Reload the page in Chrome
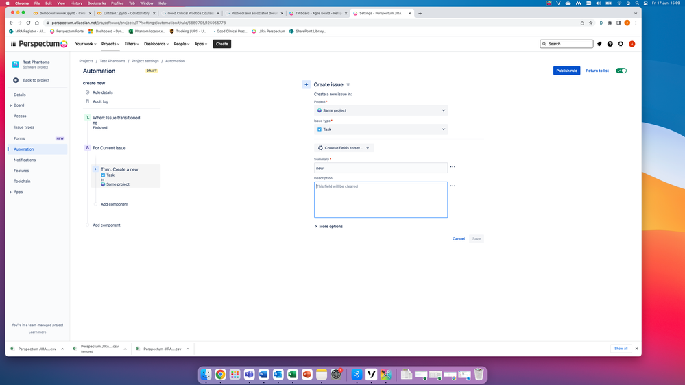Viewport: 685px width, 385px height. click(28, 23)
